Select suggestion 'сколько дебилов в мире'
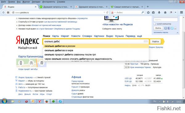Image resolution: width=185 pixels, height=113 pixels. (96, 50)
